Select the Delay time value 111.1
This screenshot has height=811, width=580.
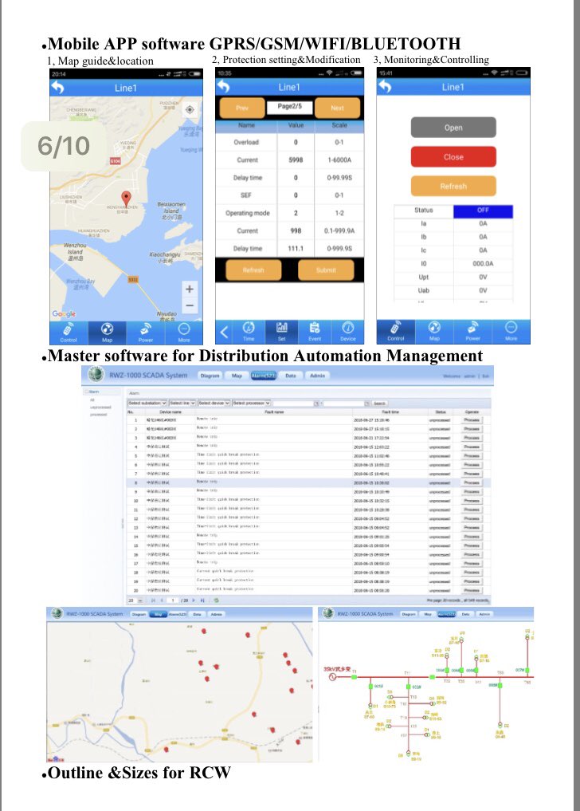296,248
